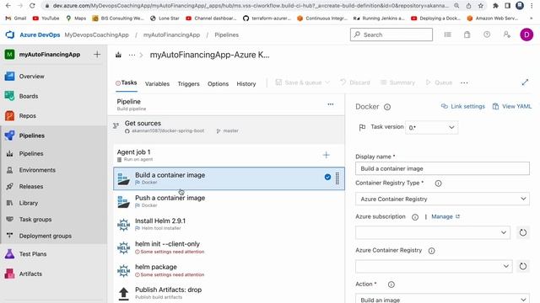Open the help question mark icon
Viewport: 540px width, 303px height.
[x=487, y=35]
